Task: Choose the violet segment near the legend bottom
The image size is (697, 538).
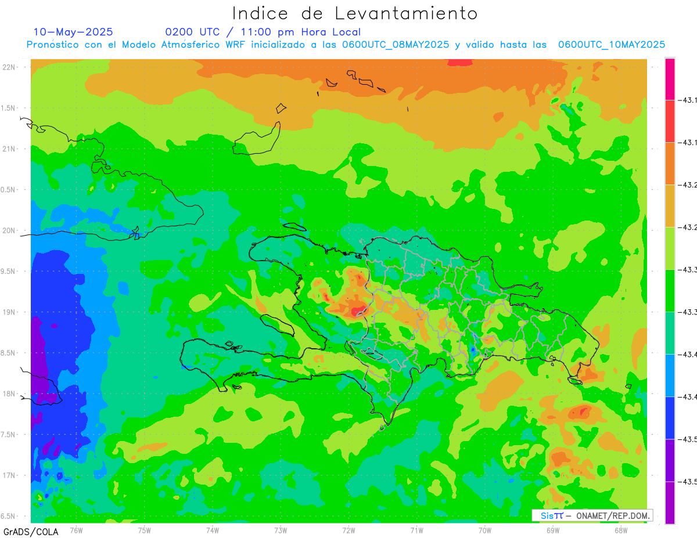Action: pyautogui.click(x=670, y=460)
